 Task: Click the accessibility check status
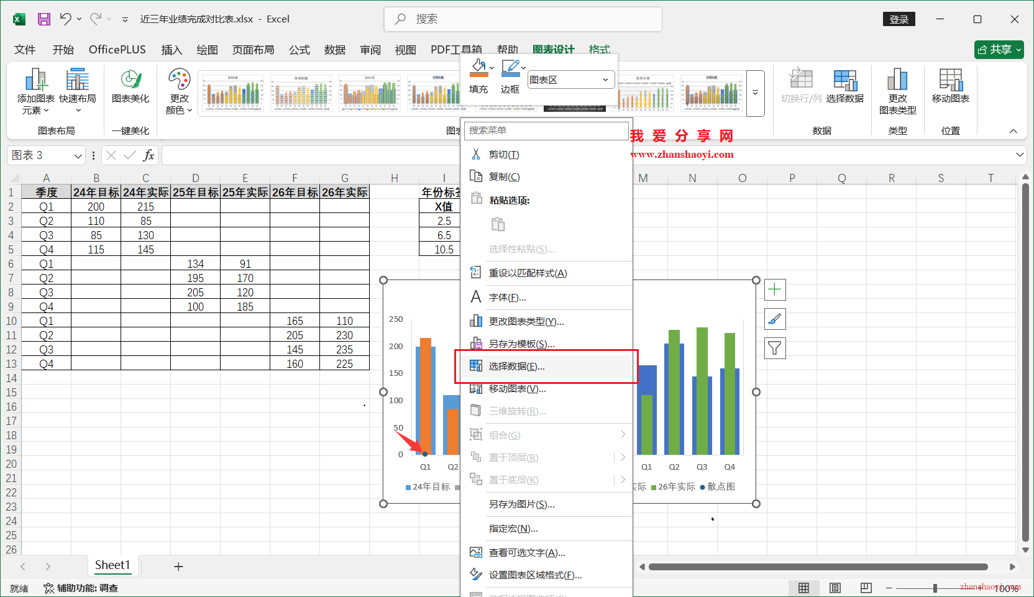(81, 588)
